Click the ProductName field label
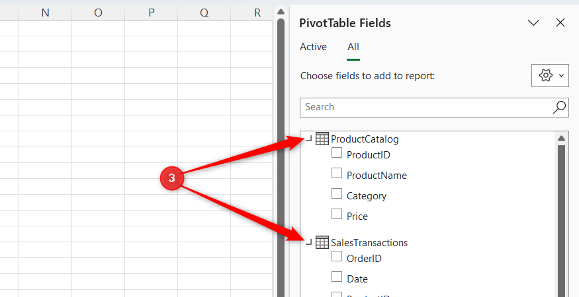The width and height of the screenshot is (579, 297). [x=377, y=176]
